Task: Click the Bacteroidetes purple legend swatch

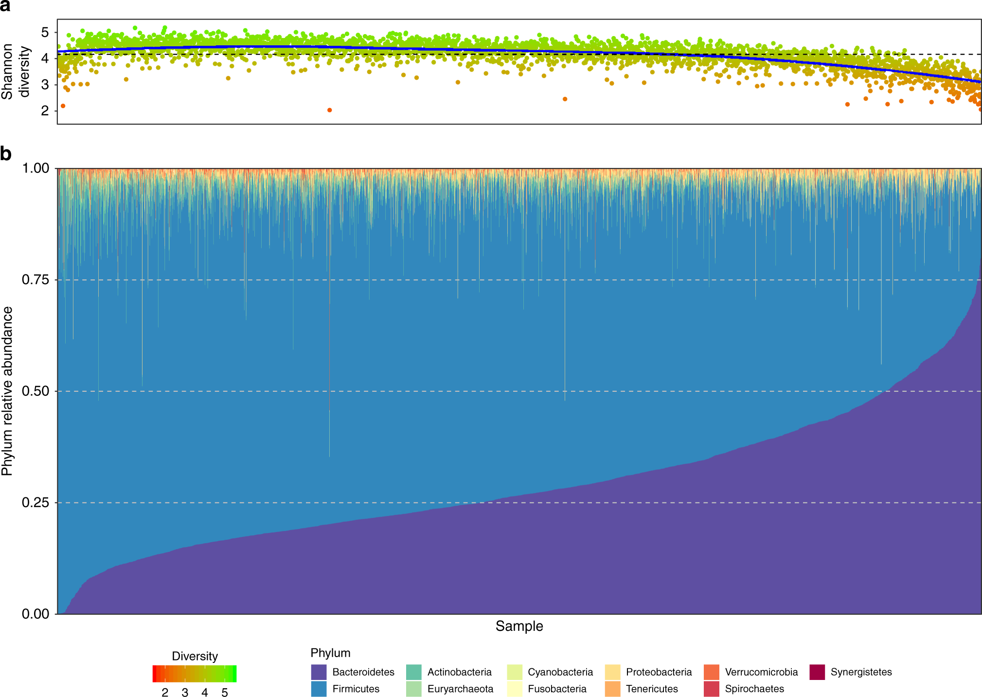Action: [x=319, y=672]
